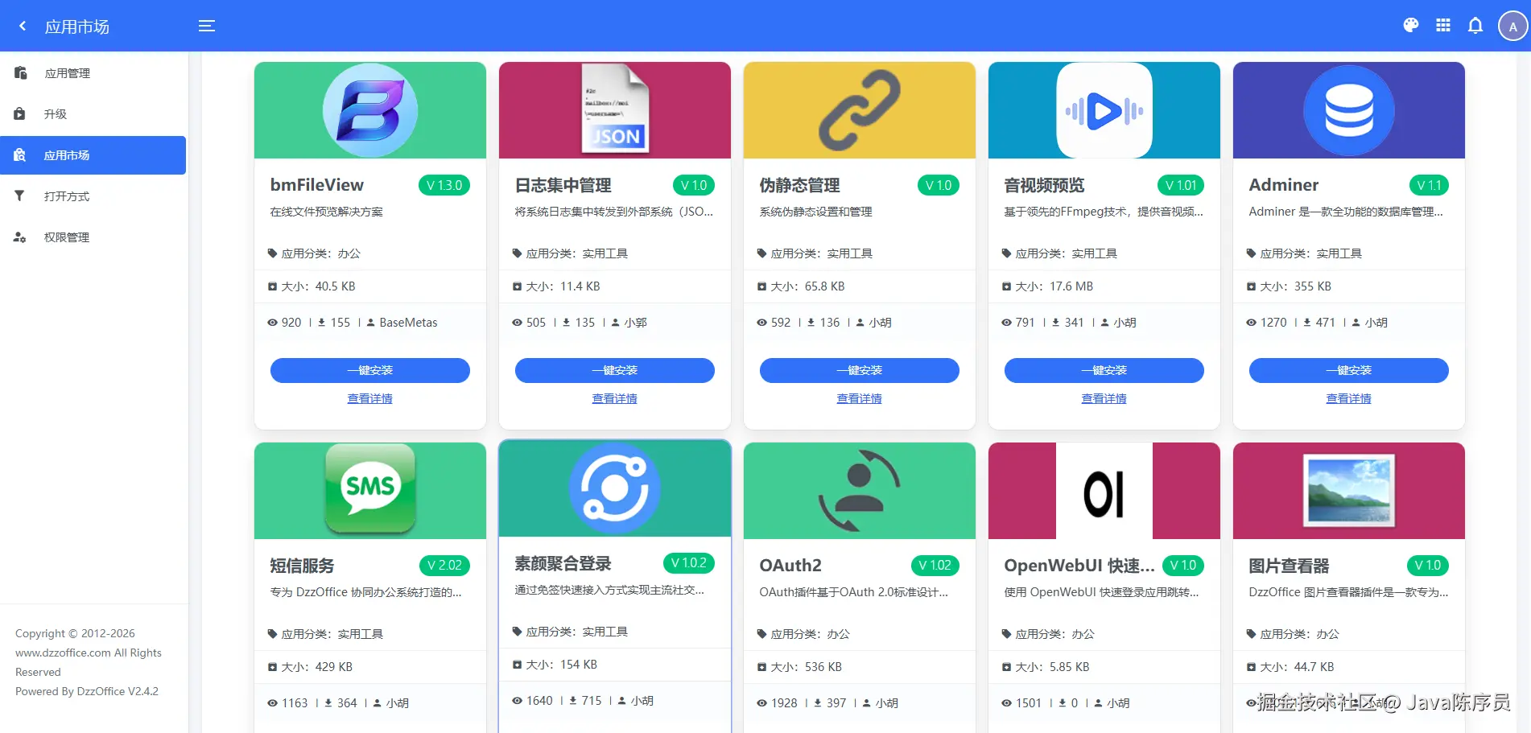
Task: Click the bmFileView title
Action: [x=317, y=185]
